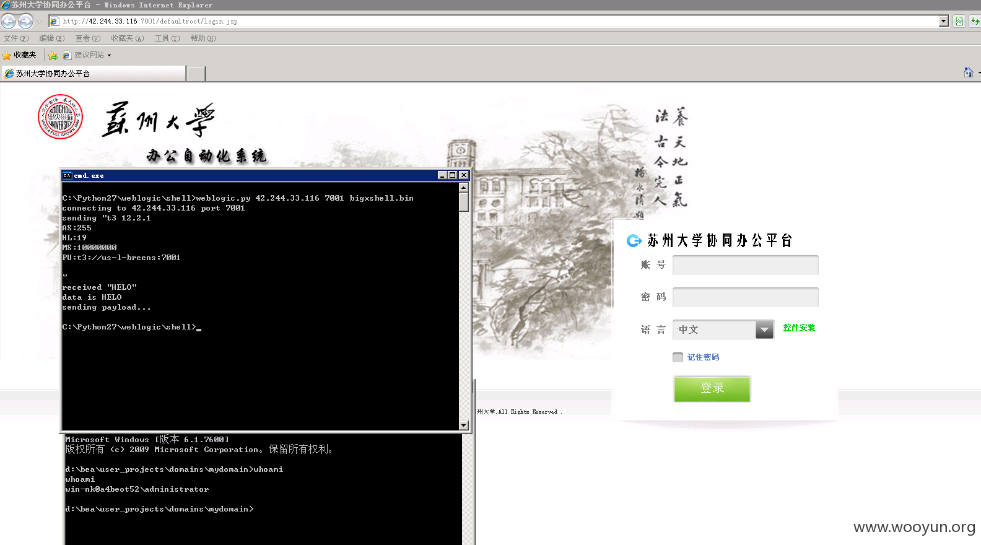Click the cmd.exe scrollbar down arrow

(x=463, y=425)
